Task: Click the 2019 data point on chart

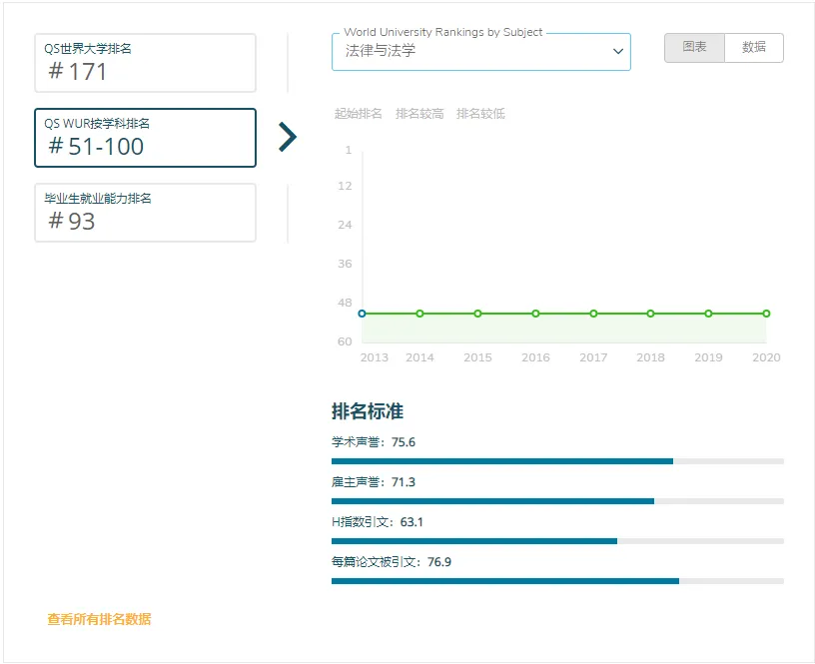Action: click(x=708, y=314)
